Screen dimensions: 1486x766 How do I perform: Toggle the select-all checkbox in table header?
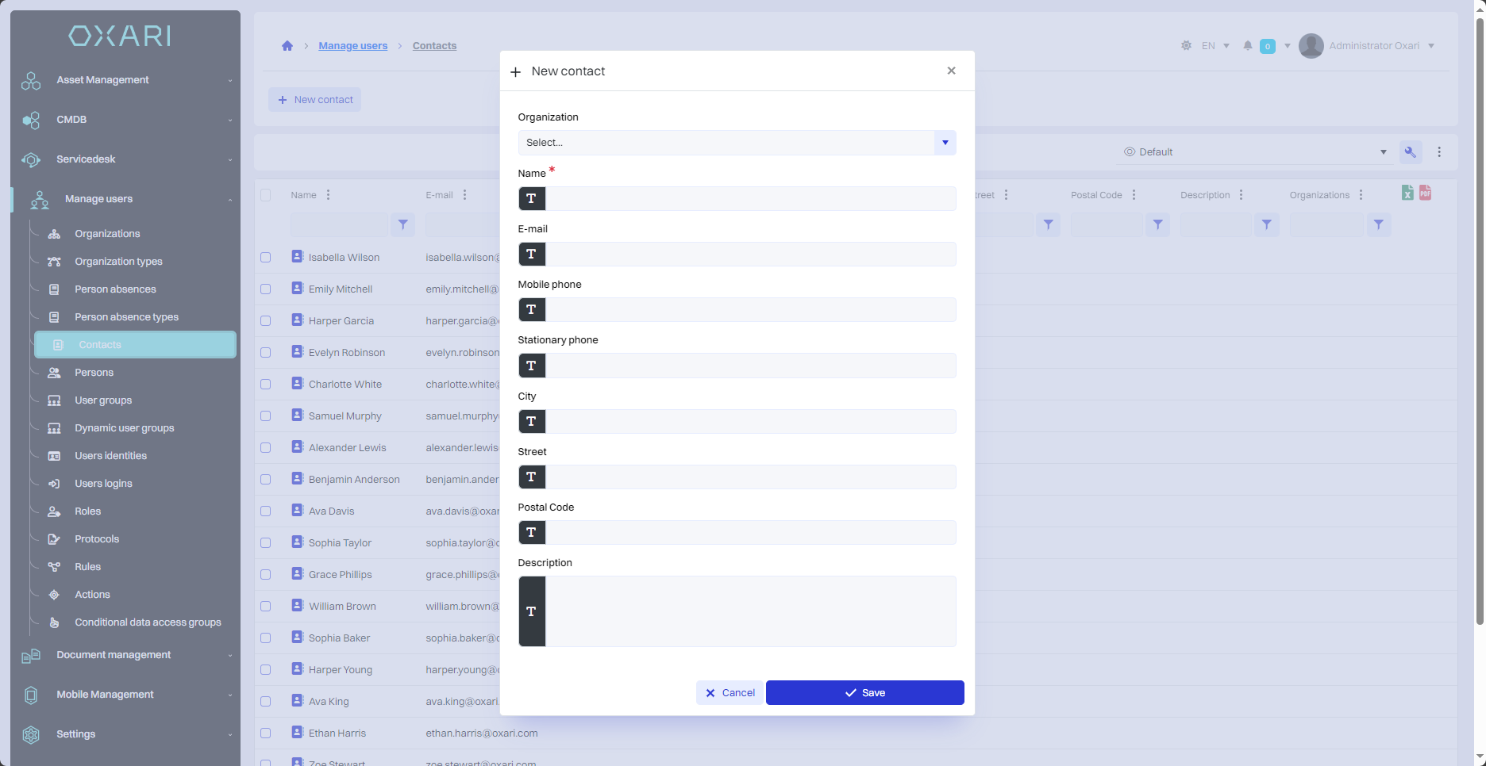click(266, 195)
